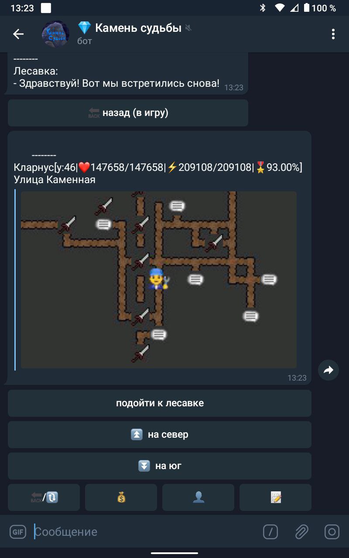Open the notepad memo button

[x=275, y=497]
